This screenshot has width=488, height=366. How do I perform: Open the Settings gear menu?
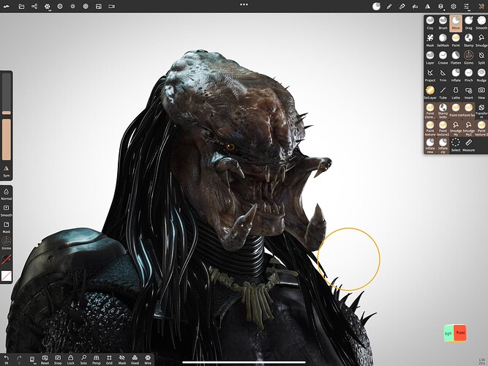[x=454, y=7]
